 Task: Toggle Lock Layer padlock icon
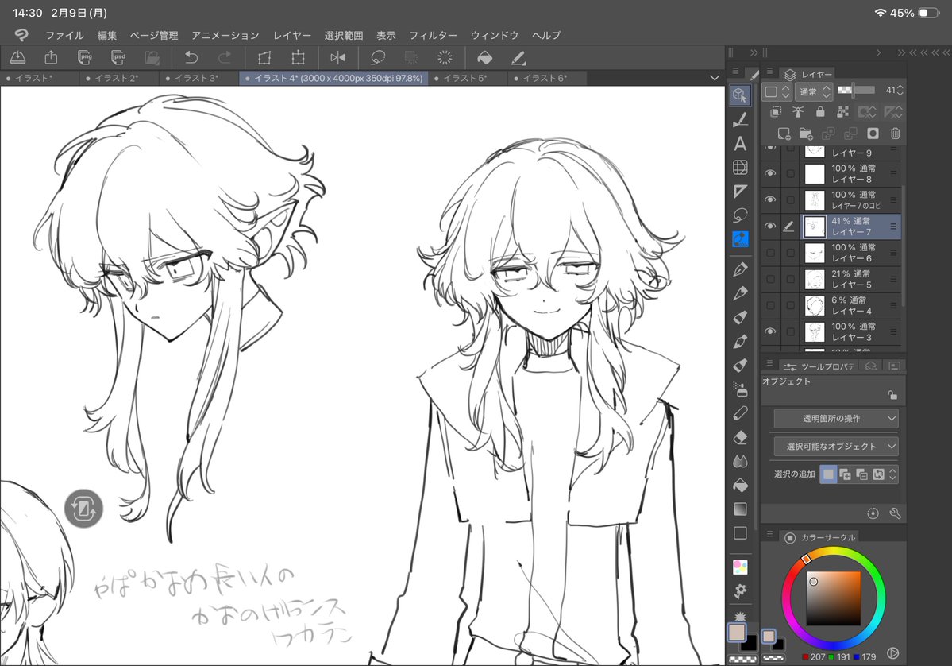coord(820,112)
